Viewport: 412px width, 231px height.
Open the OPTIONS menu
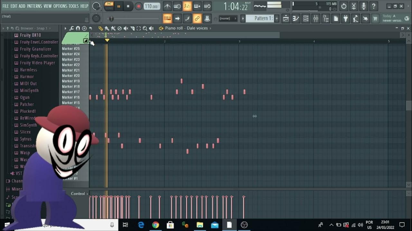60,6
